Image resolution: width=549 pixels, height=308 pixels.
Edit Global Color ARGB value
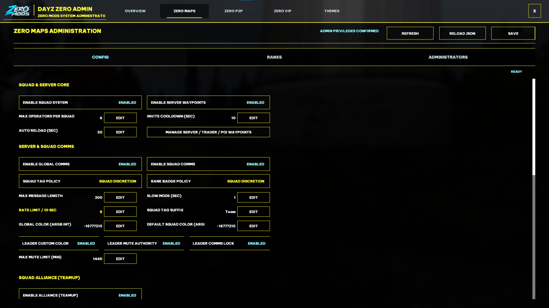120,226
